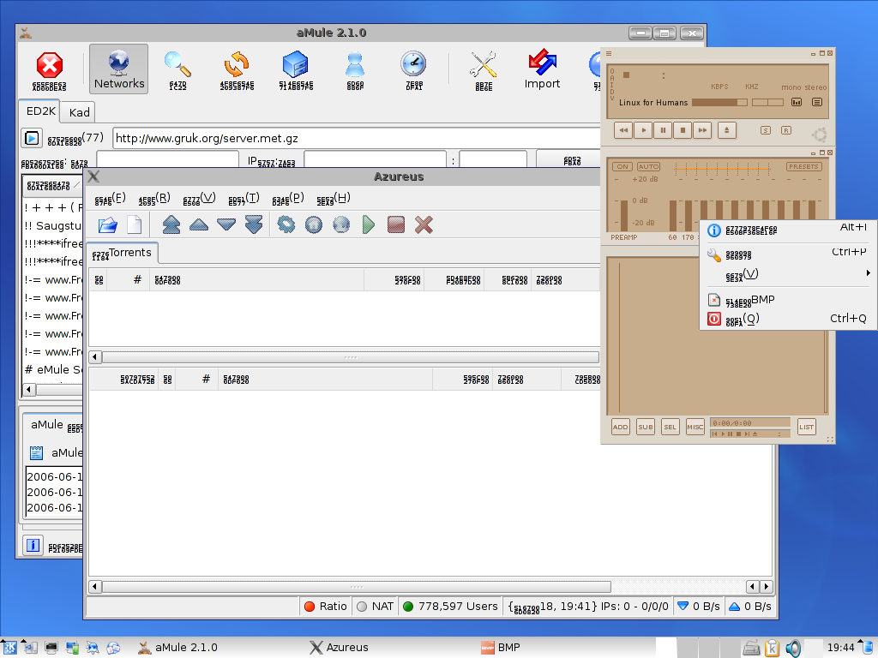Click the BMP volume slider

719,103
